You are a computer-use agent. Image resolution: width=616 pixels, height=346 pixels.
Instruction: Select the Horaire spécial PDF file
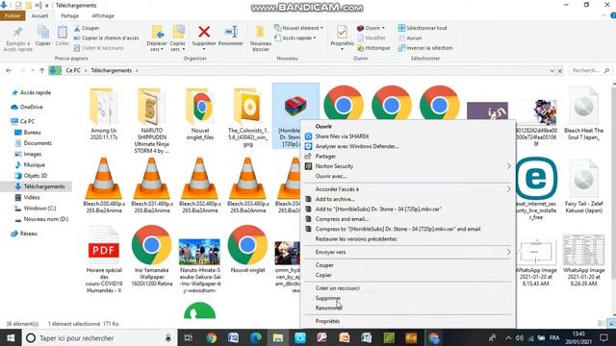pyautogui.click(x=104, y=259)
